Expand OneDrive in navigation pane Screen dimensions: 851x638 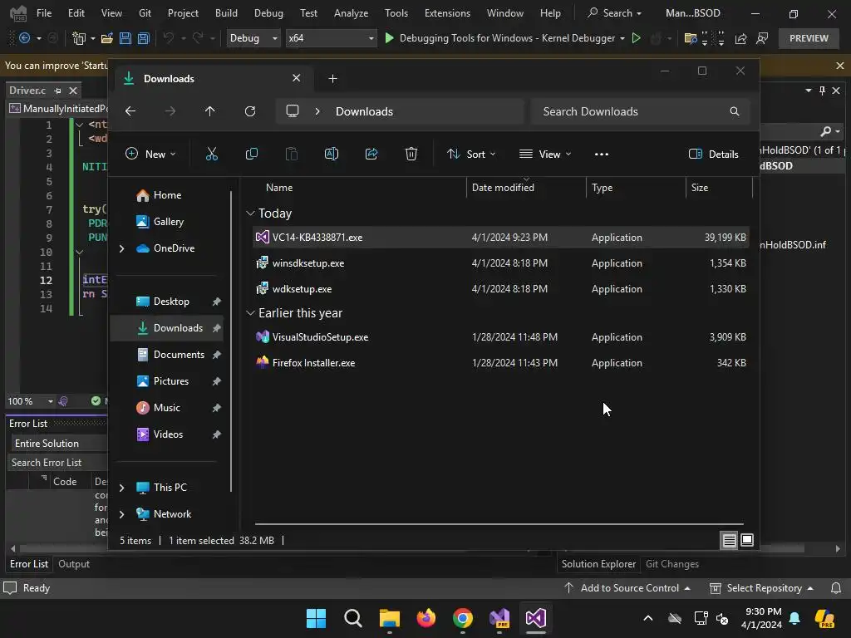coord(121,248)
